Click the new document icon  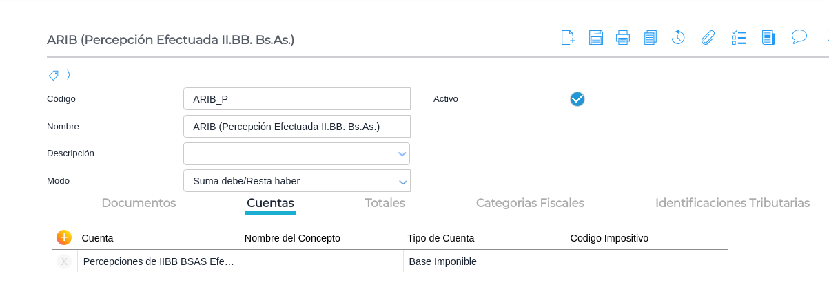tap(568, 38)
